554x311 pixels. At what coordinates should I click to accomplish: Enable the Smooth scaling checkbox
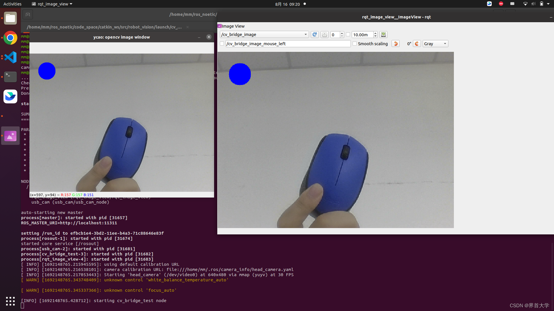355,44
